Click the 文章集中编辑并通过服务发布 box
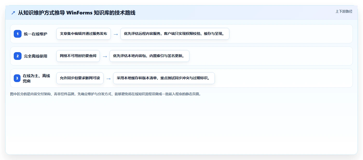Image resolution: width=363 pixels, height=160 pixels. pos(84,34)
